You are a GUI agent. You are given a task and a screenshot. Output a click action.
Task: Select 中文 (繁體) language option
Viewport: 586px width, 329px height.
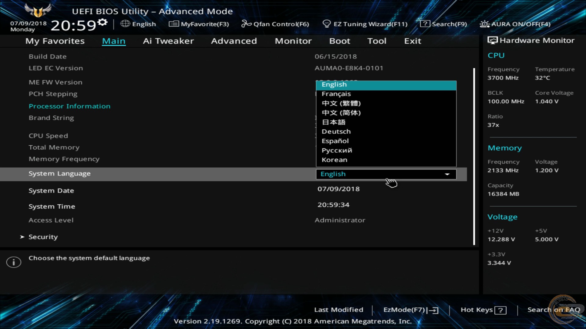pyautogui.click(x=386, y=103)
